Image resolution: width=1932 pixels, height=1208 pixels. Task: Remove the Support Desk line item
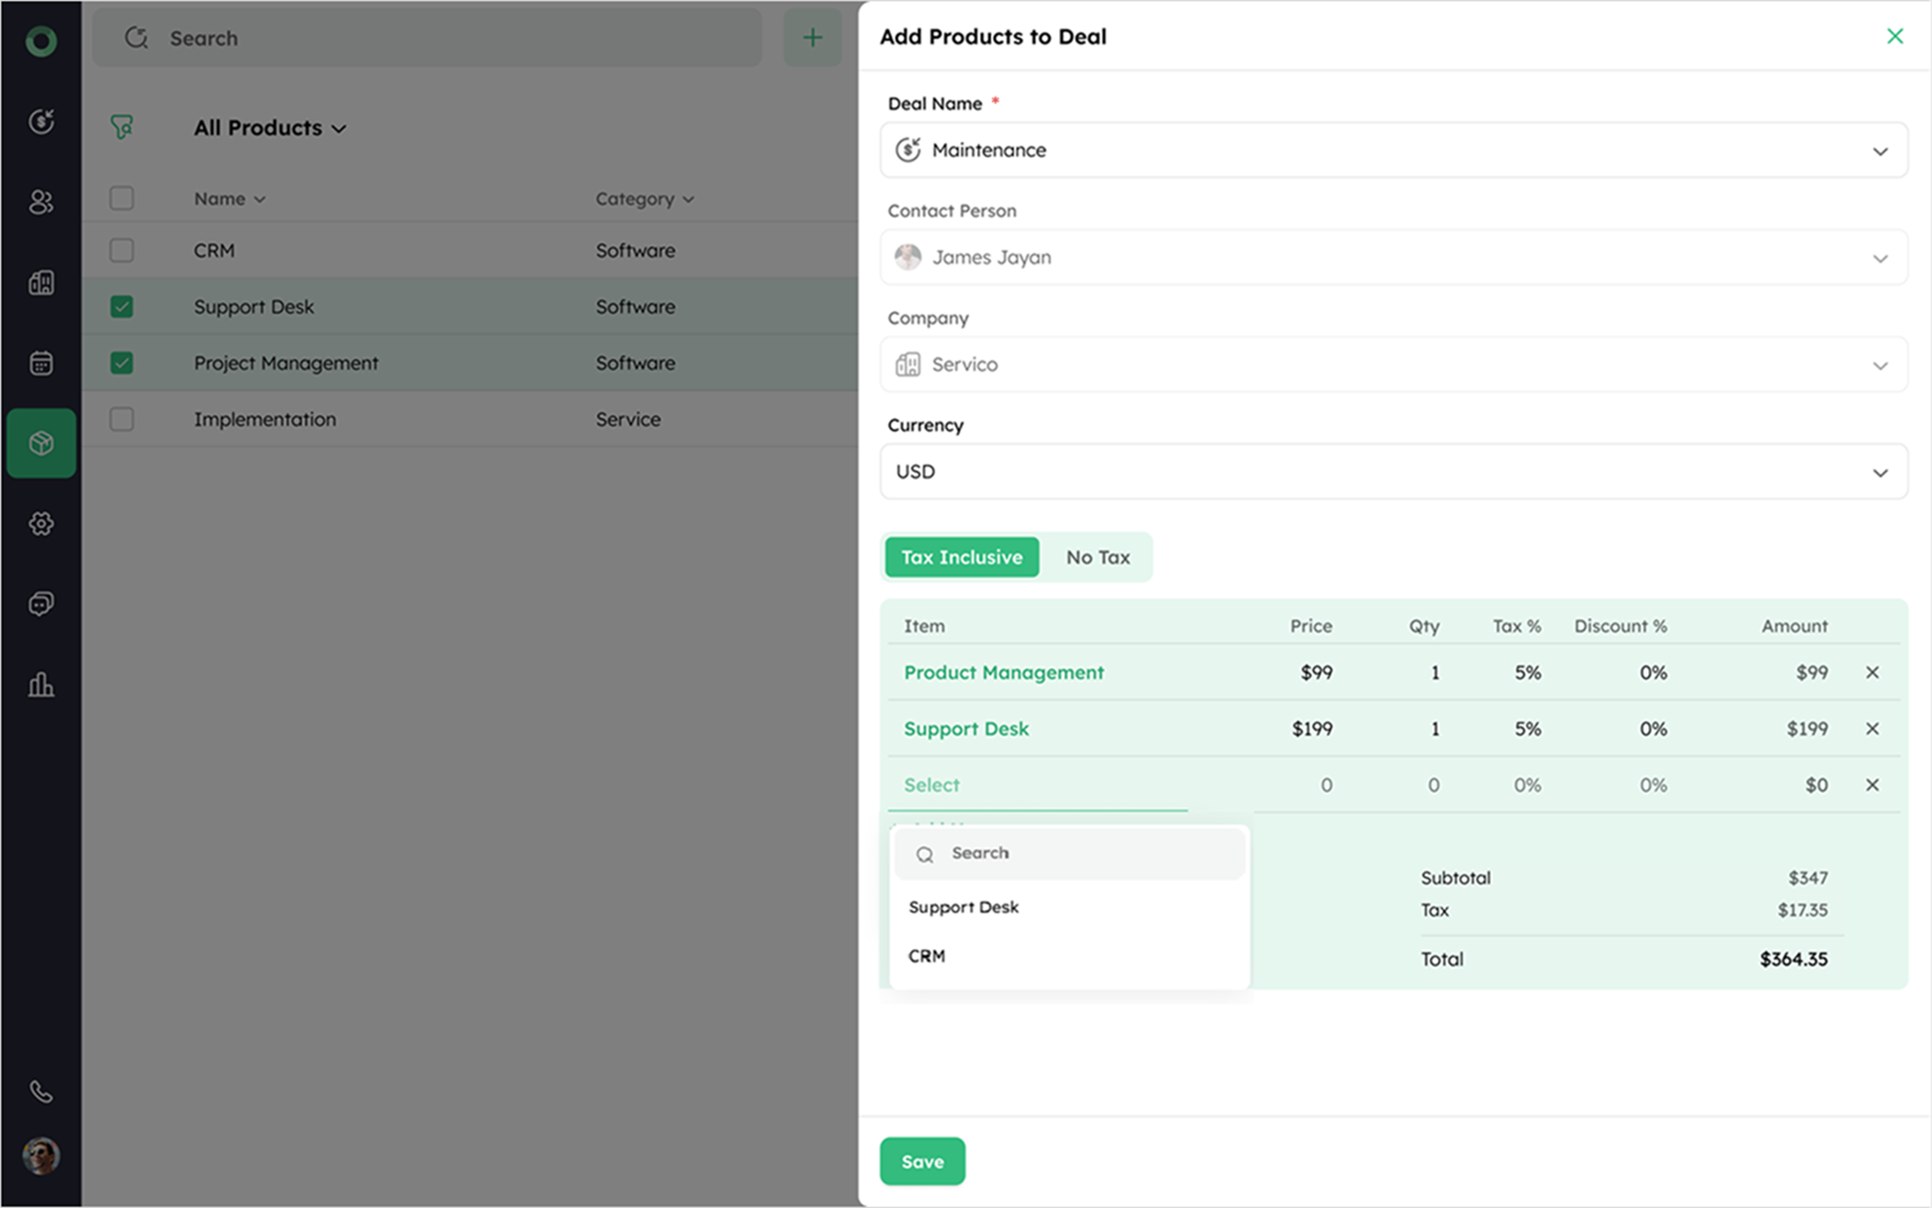click(1872, 729)
